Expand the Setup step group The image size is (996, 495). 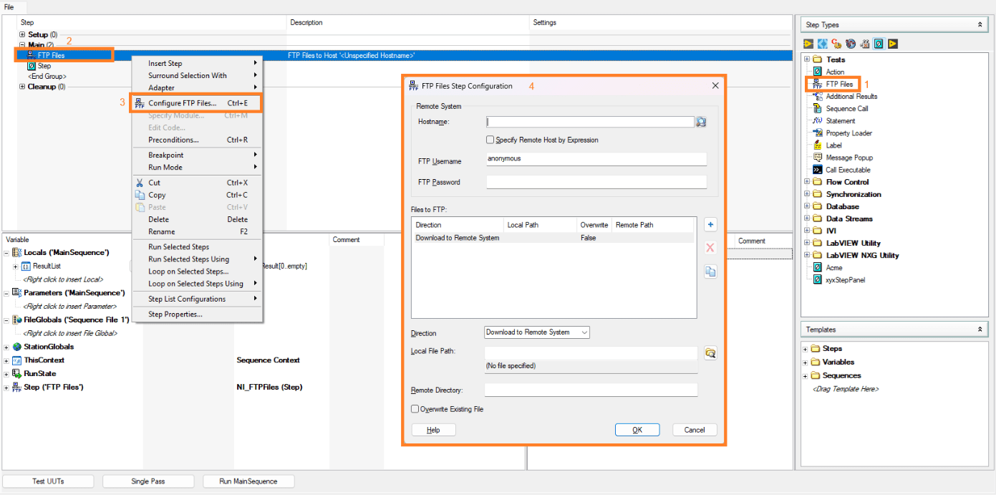22,34
